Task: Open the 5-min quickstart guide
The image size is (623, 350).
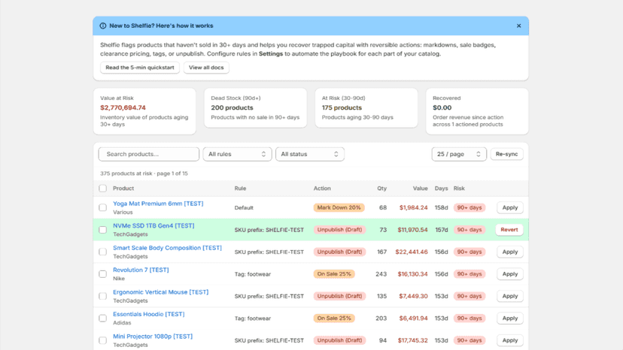Action: (140, 68)
